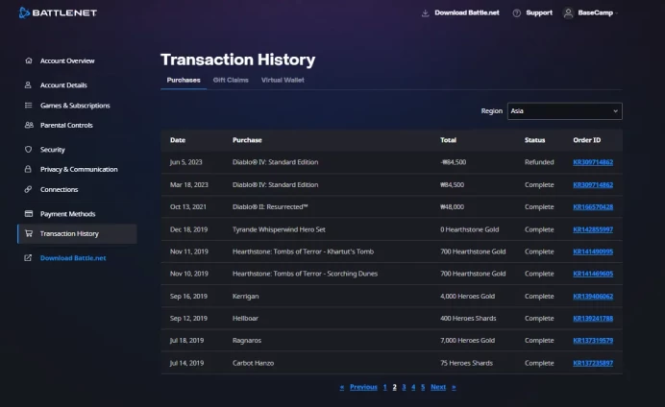Viewport: 665px width, 407px height.
Task: Open Account Details in sidebar
Action: [63, 85]
